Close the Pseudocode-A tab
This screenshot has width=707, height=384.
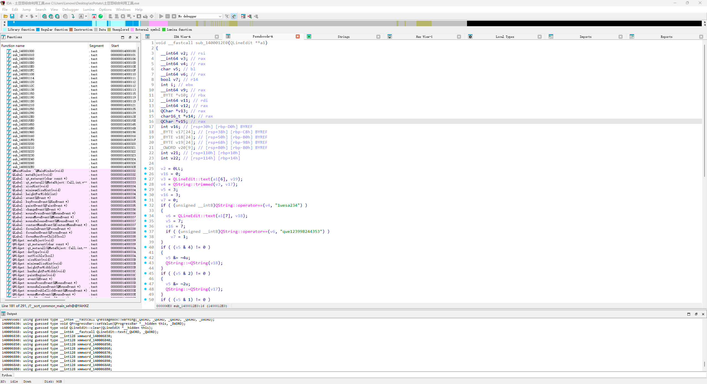(298, 36)
